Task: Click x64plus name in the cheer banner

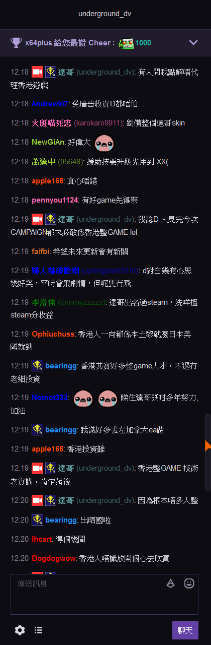Action: click(39, 43)
